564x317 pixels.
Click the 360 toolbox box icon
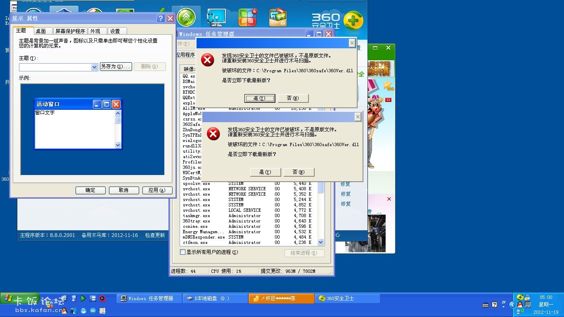pos(278,18)
